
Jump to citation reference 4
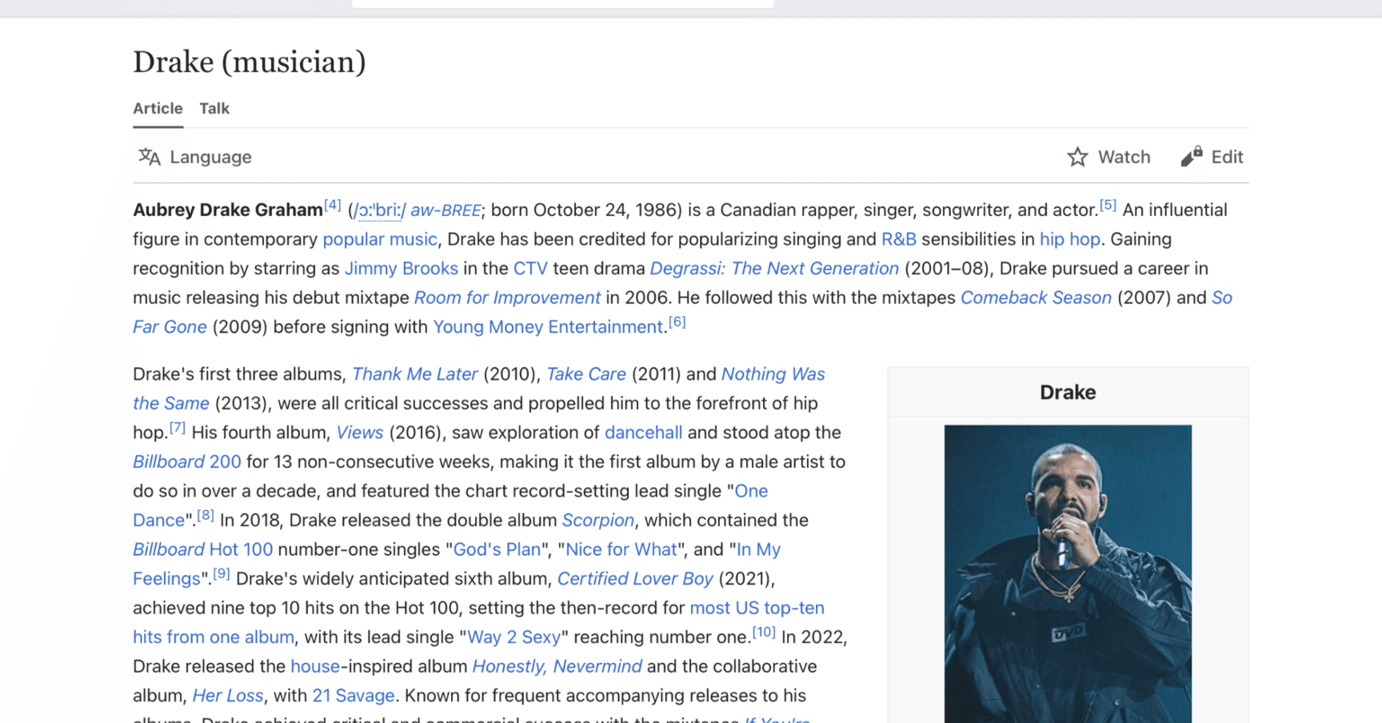coord(333,205)
